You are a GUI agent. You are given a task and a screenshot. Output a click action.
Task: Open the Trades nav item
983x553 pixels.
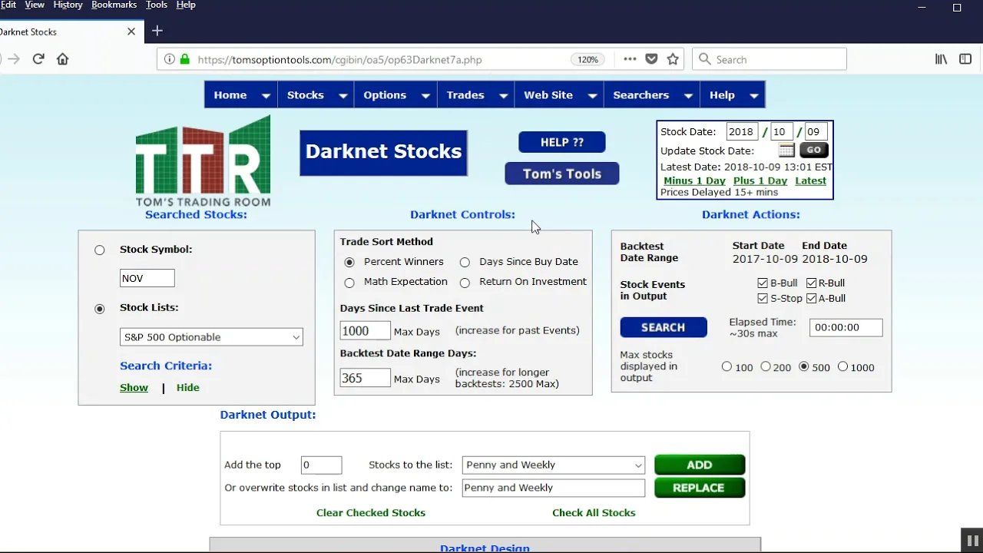coord(465,95)
